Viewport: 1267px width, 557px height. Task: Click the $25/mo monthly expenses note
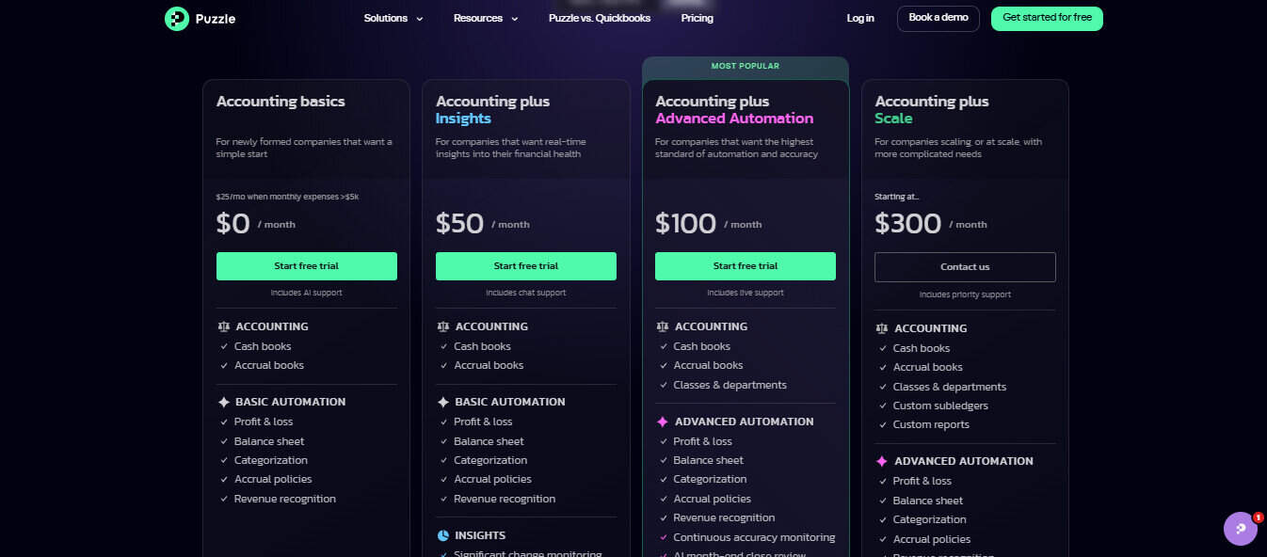tap(289, 197)
